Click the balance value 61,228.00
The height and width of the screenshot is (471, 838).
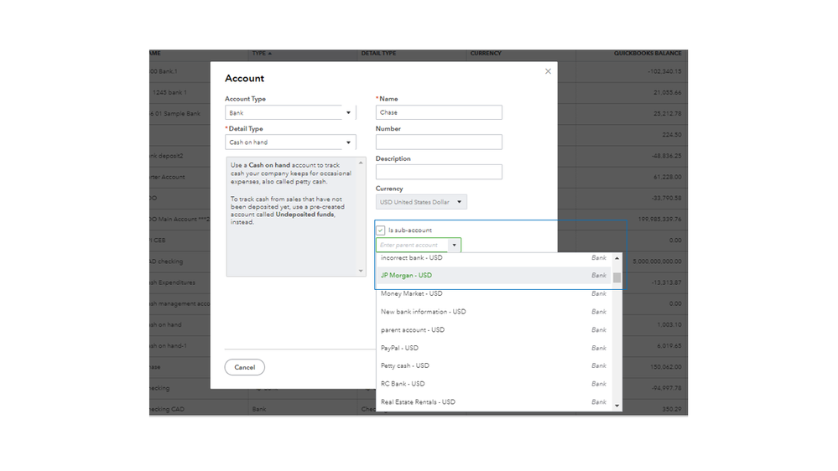pyautogui.click(x=668, y=177)
